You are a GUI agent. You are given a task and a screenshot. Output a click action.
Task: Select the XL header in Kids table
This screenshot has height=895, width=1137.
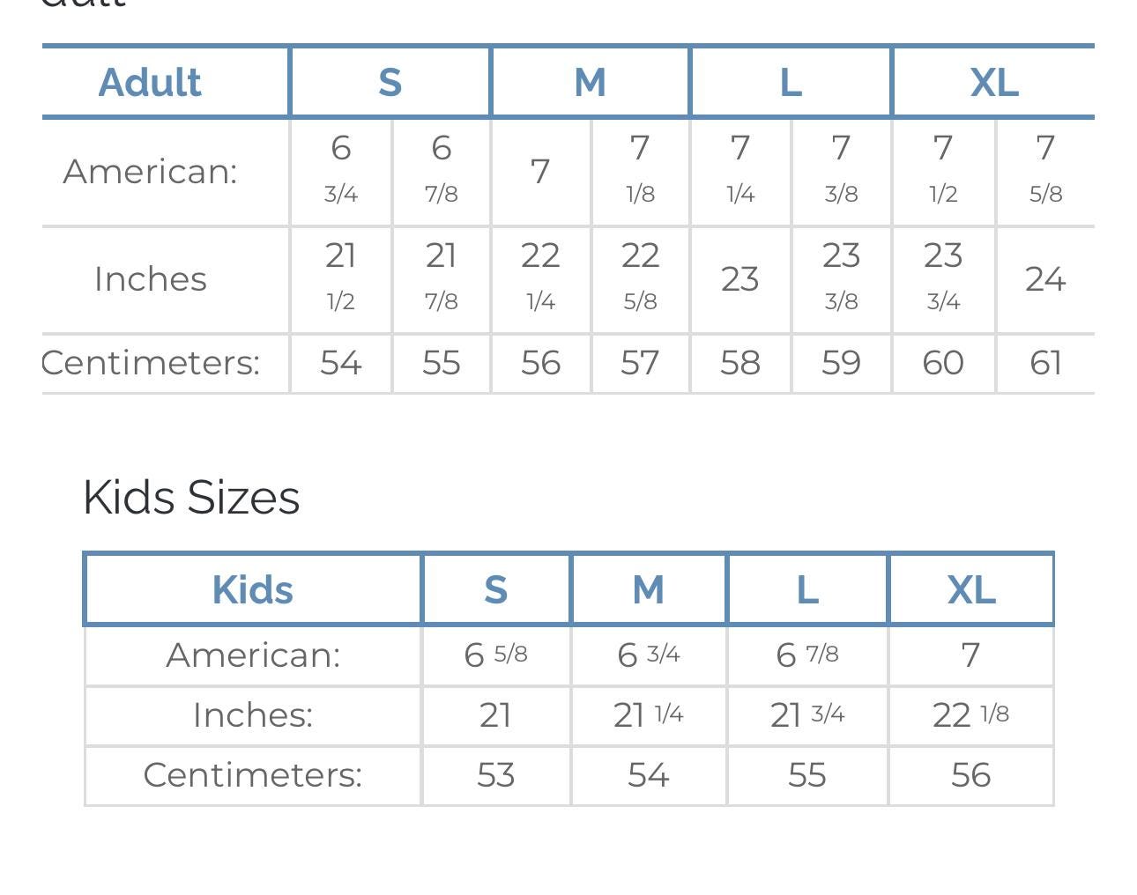click(971, 589)
